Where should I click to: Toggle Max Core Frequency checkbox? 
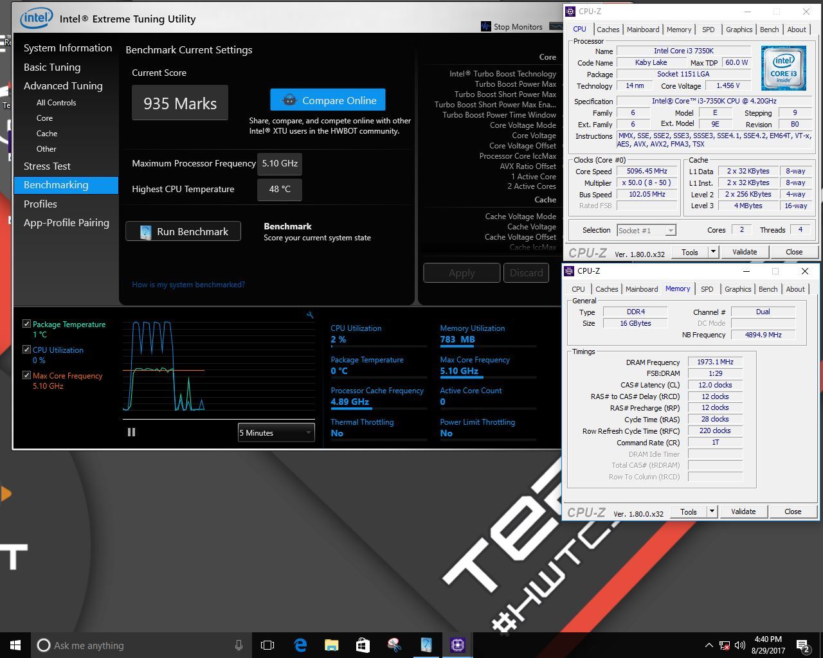pyautogui.click(x=26, y=375)
